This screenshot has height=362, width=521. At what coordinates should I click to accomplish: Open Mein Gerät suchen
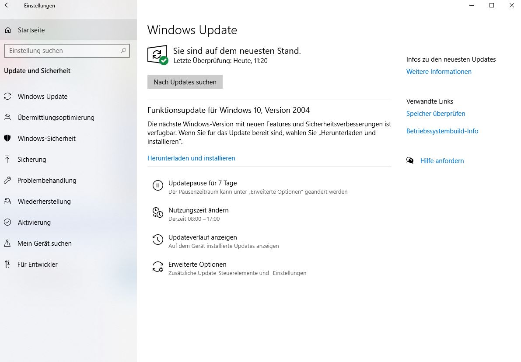click(68, 243)
